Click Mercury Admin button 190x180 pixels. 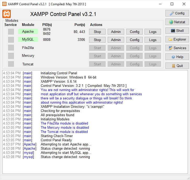click(116, 56)
